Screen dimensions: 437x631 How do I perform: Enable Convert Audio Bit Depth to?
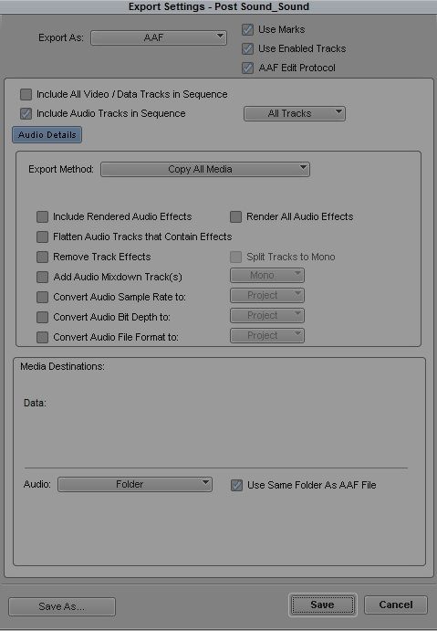point(42,317)
